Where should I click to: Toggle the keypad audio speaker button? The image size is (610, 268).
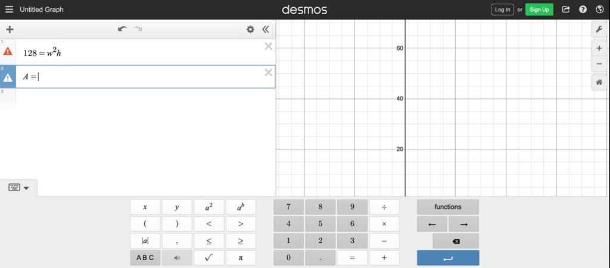point(177,258)
